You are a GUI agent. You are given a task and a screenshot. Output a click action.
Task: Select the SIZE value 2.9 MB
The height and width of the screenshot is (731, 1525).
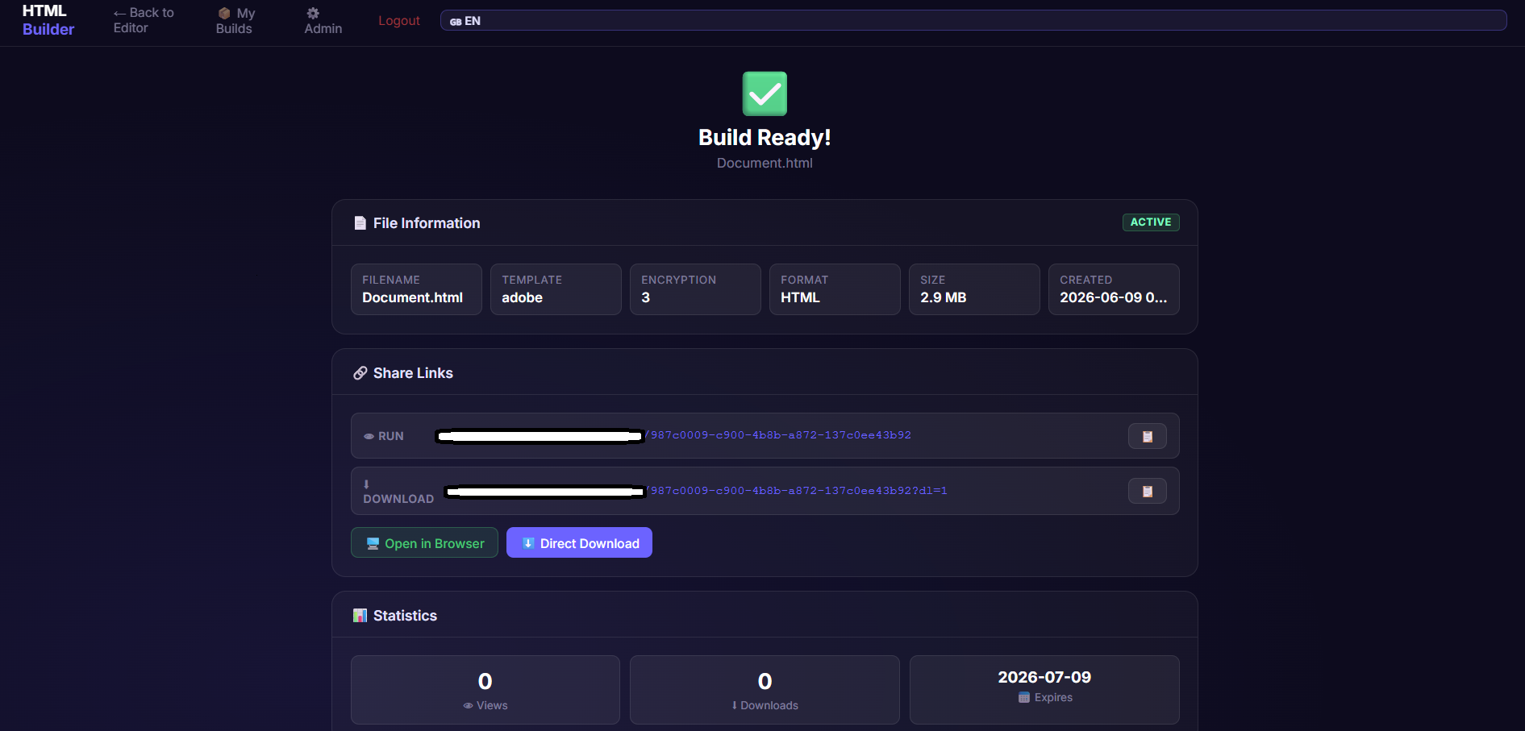point(943,297)
